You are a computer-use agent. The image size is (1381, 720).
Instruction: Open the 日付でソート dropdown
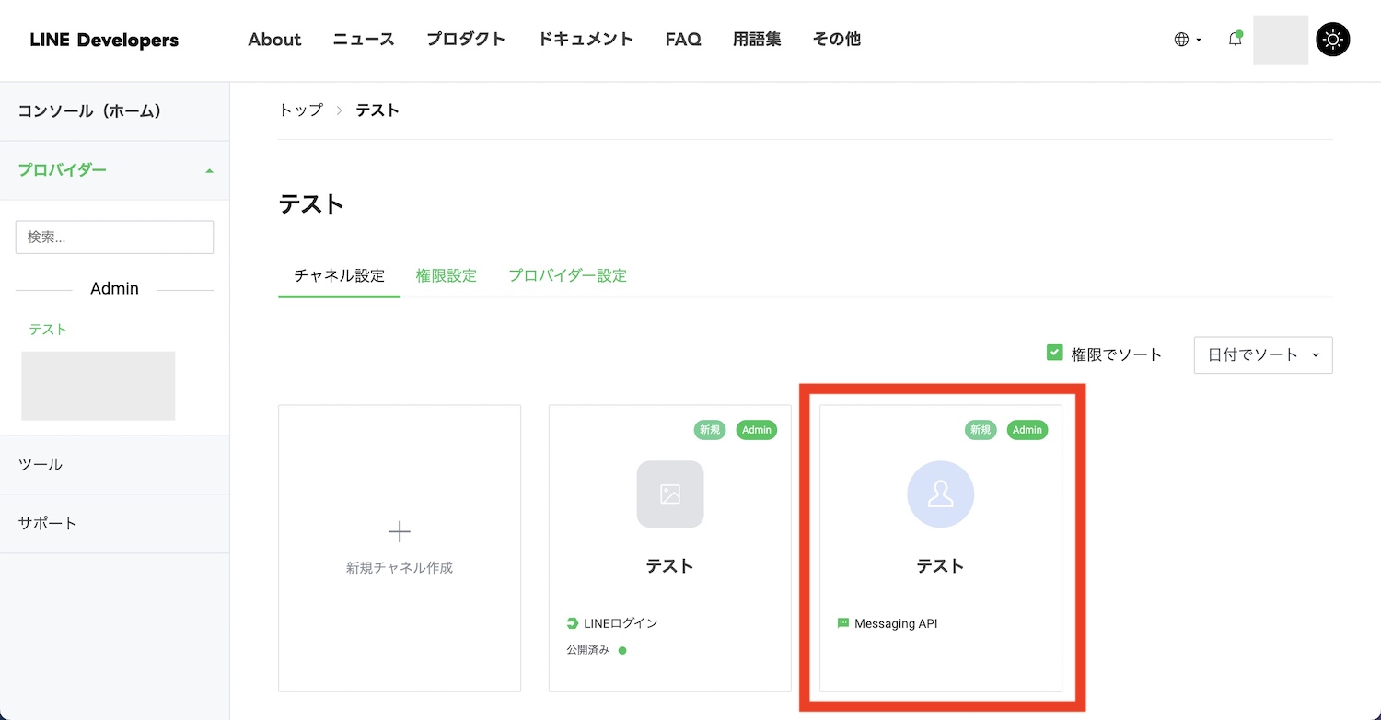pyautogui.click(x=1263, y=354)
